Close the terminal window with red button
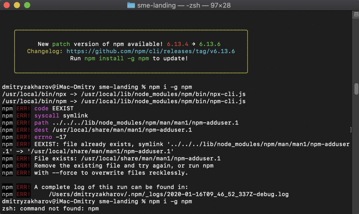Image resolution: width=359 pixels, height=214 pixels. [6, 5]
